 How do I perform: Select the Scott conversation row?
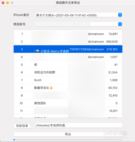pos(68,80)
